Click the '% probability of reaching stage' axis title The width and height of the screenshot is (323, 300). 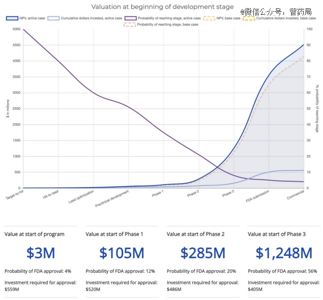[317, 108]
